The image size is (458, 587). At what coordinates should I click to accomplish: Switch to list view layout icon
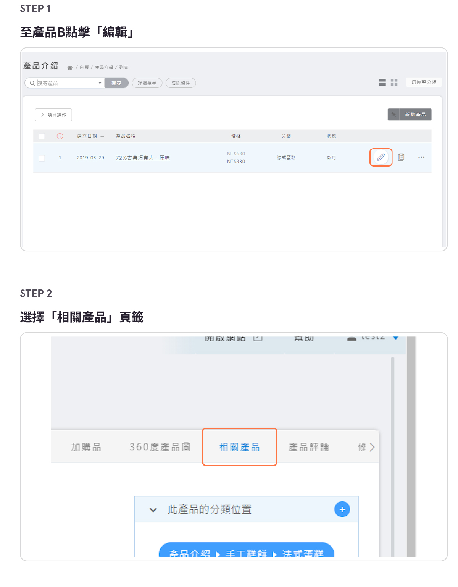point(382,82)
